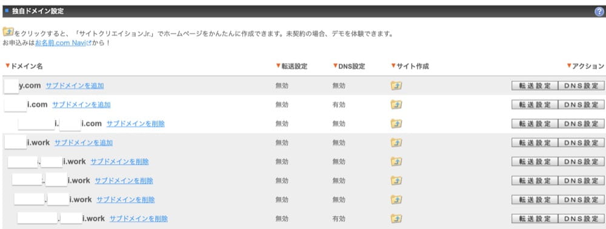This screenshot has height=229, width=606.
Task: Click DNS設定 for i.work subdomain with DNS 有効
Action: (581, 219)
